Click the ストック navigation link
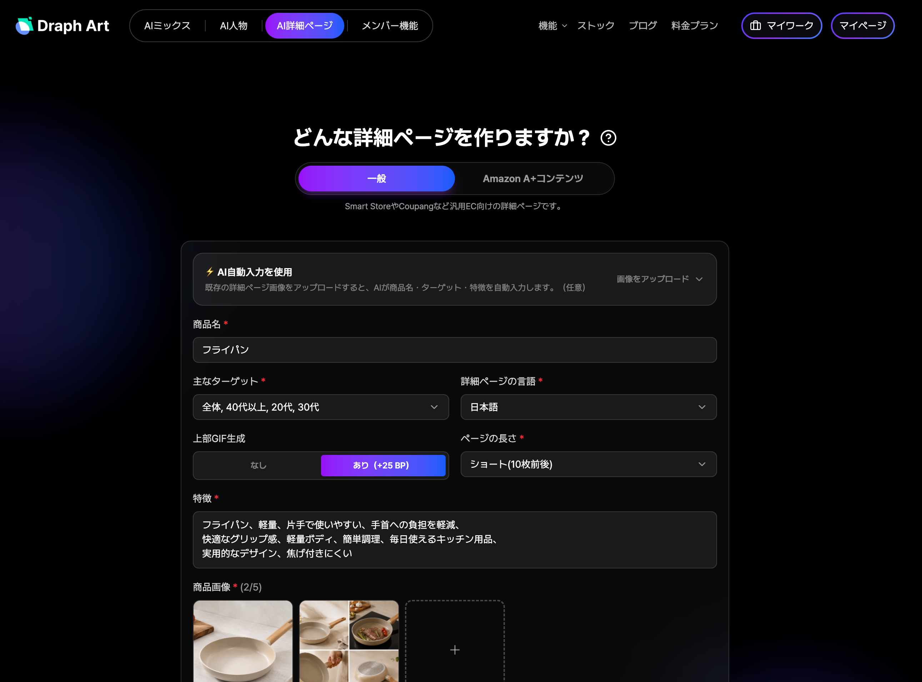The width and height of the screenshot is (922, 682). (595, 26)
